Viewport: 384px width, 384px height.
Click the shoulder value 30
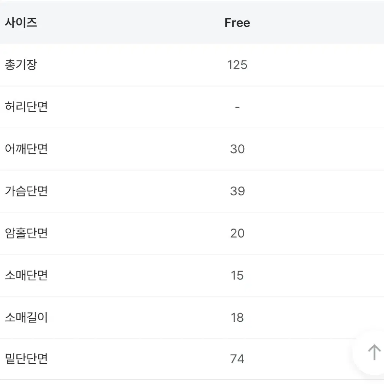[237, 149]
